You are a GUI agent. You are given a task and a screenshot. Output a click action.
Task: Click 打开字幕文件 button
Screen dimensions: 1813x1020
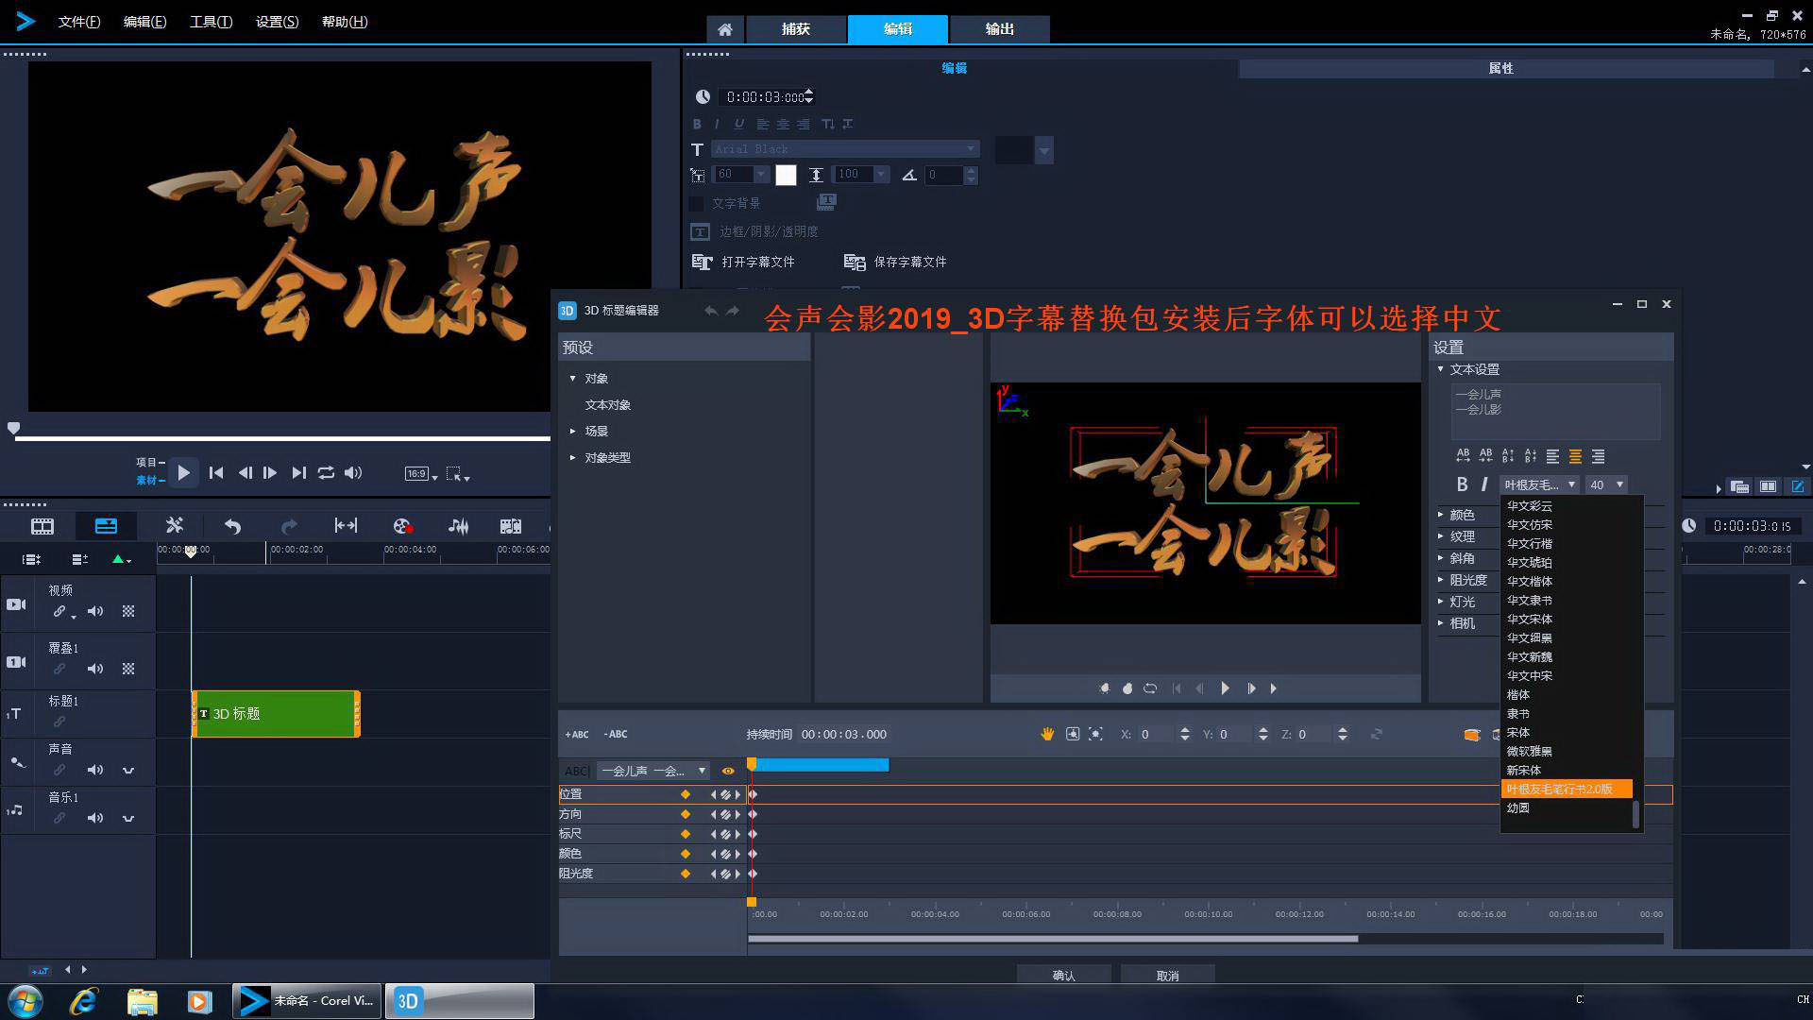[744, 262]
